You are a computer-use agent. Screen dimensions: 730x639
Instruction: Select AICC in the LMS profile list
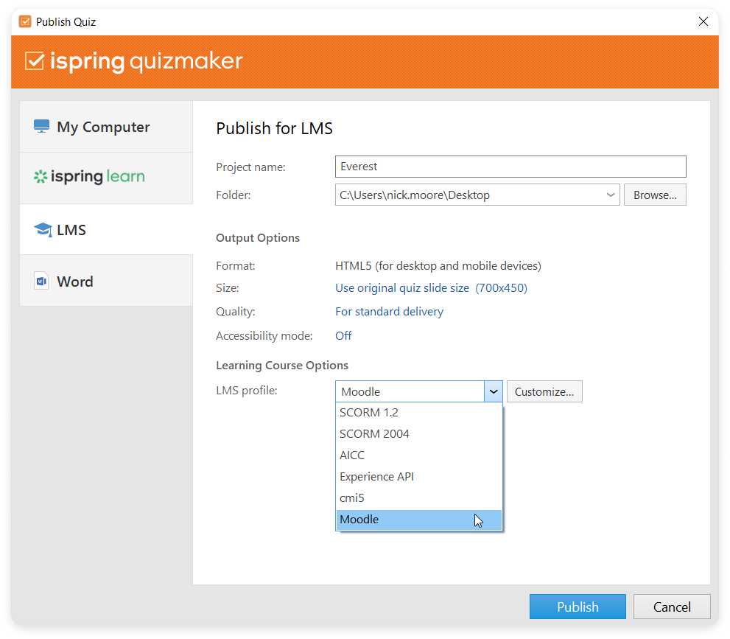[x=418, y=455]
